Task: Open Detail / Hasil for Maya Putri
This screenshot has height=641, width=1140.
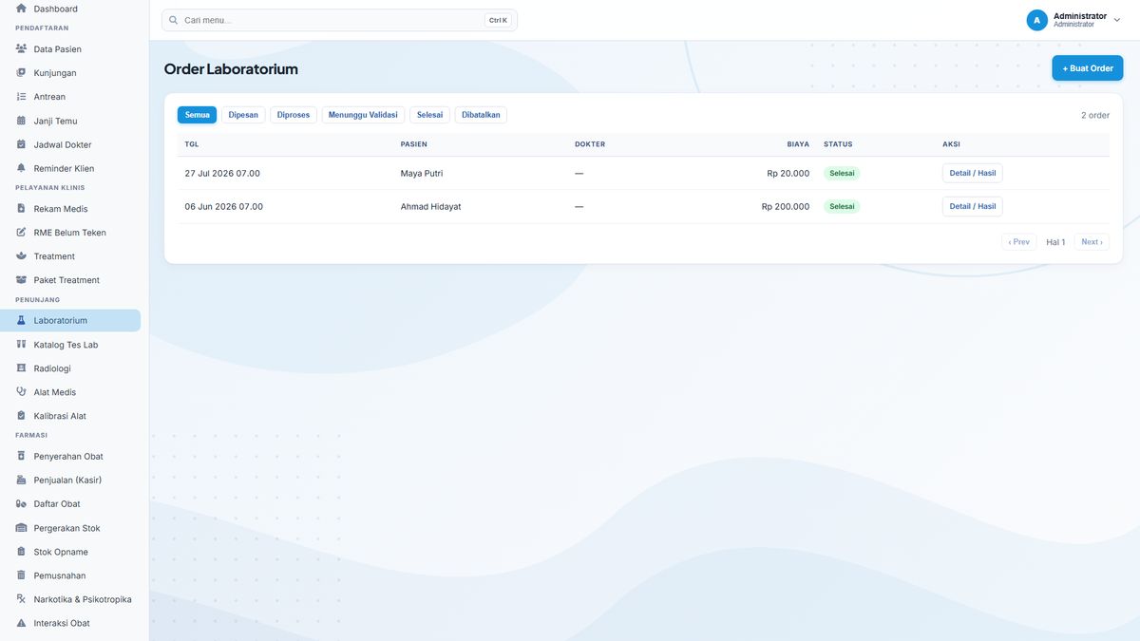Action: pos(973,173)
